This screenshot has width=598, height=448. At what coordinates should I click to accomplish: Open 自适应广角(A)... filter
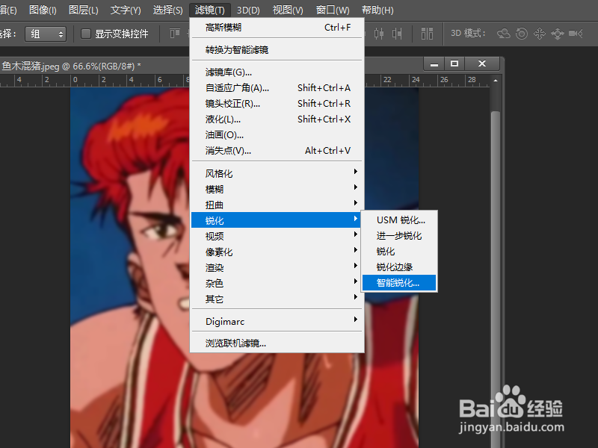tap(277, 88)
